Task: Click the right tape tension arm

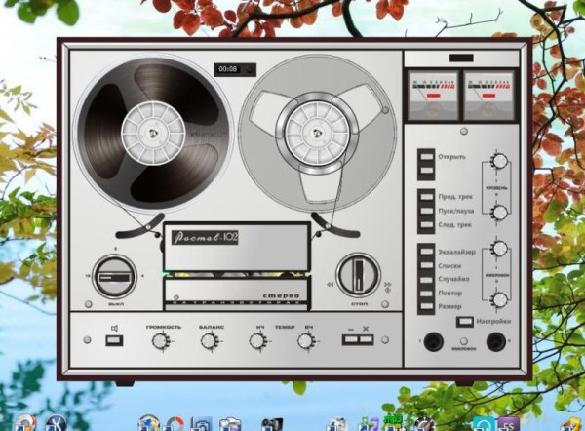Action: (335, 227)
